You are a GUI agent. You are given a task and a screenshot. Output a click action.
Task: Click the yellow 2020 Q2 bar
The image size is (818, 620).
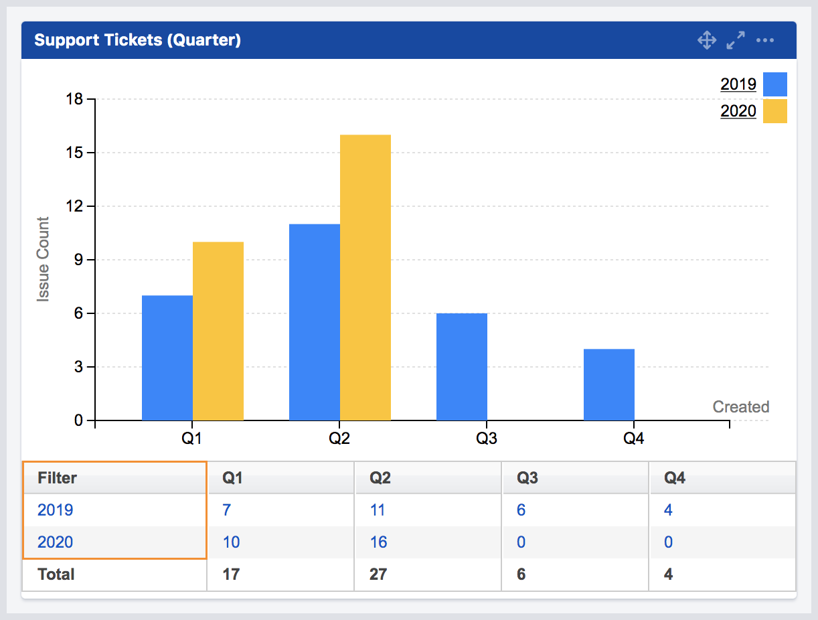(x=365, y=278)
